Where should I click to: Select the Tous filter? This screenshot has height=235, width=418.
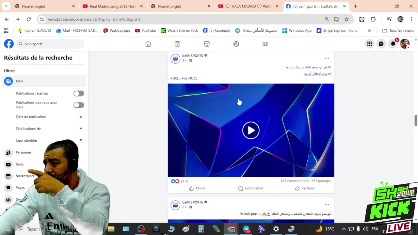point(44,81)
